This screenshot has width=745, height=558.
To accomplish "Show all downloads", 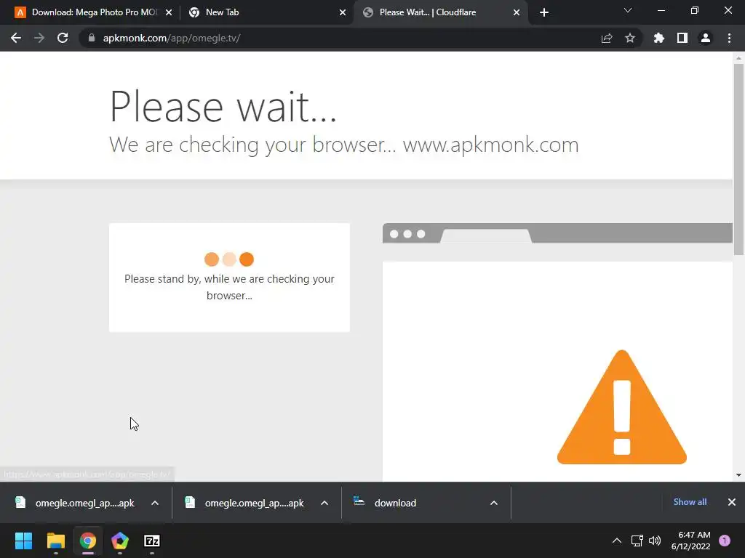I will coord(690,502).
